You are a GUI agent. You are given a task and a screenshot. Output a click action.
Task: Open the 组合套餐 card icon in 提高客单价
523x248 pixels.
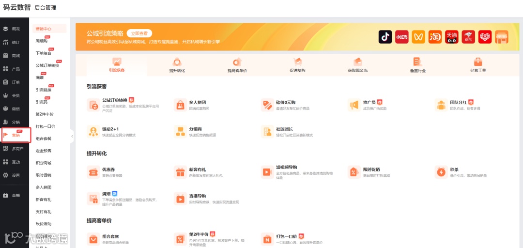click(x=93, y=239)
